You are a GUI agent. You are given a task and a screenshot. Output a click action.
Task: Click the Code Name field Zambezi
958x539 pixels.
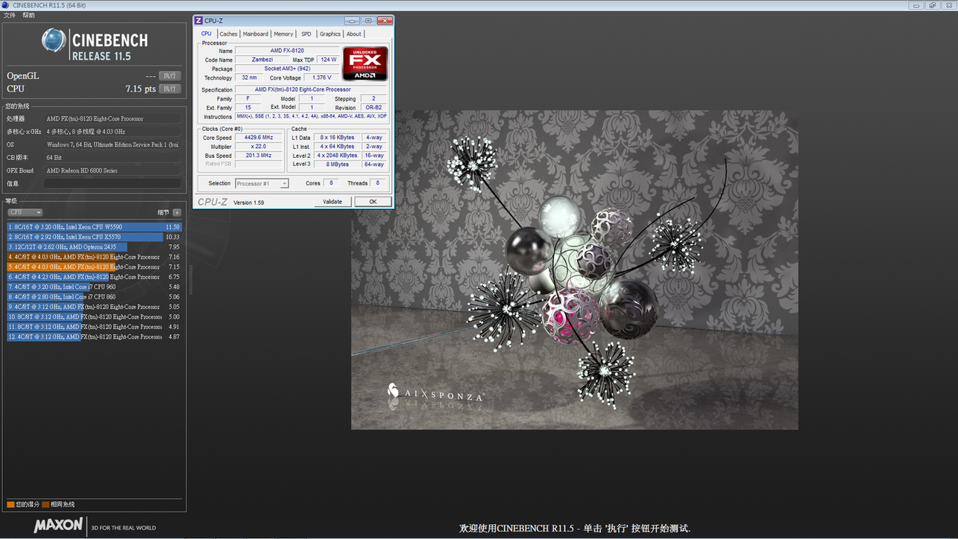click(262, 60)
